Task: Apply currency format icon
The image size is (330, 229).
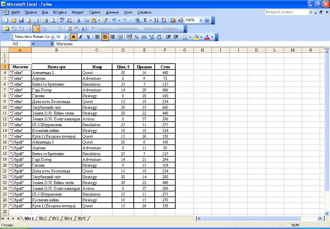Action: pos(129,37)
